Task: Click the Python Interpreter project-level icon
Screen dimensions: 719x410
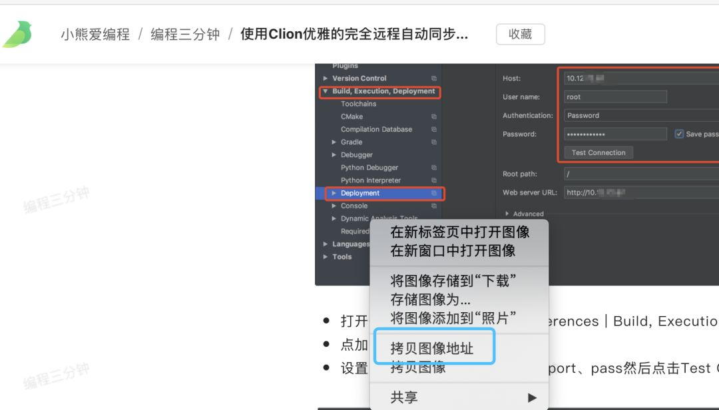Action: tap(434, 180)
